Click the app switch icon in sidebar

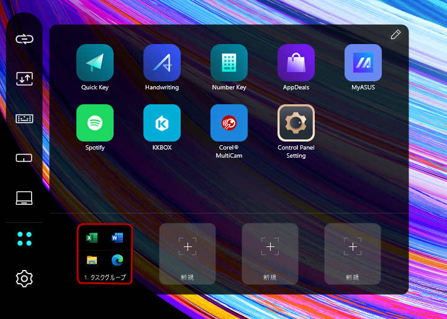tap(24, 39)
